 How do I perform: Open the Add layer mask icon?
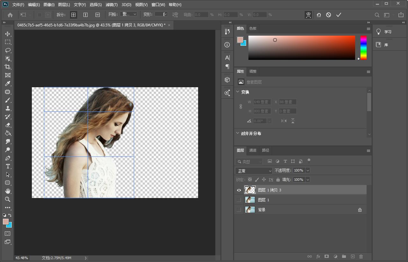click(326, 256)
